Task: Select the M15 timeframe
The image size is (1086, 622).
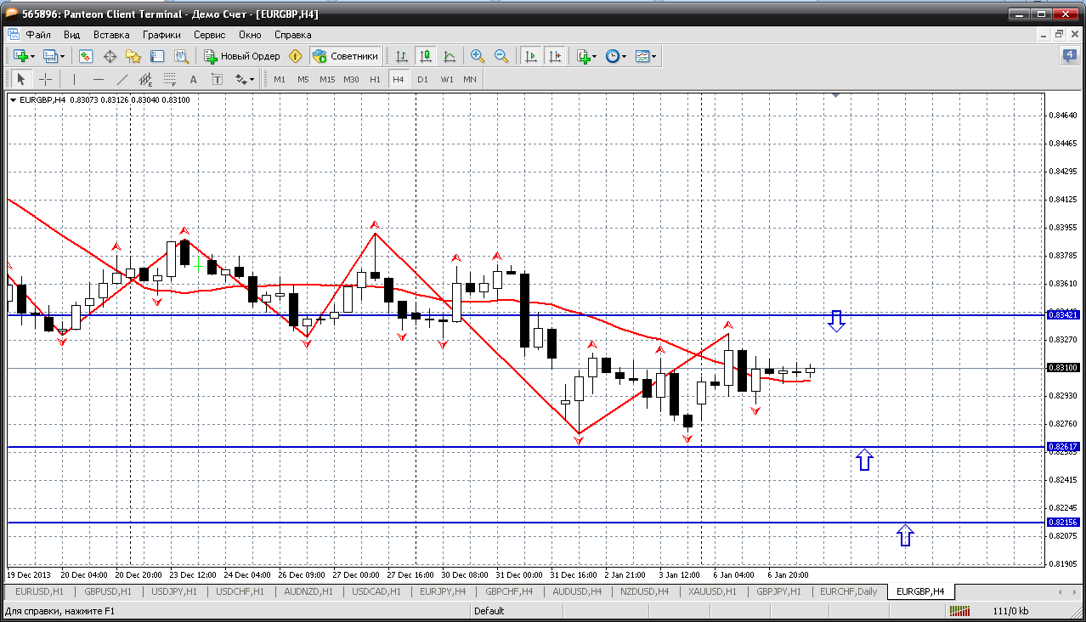Action: (327, 79)
